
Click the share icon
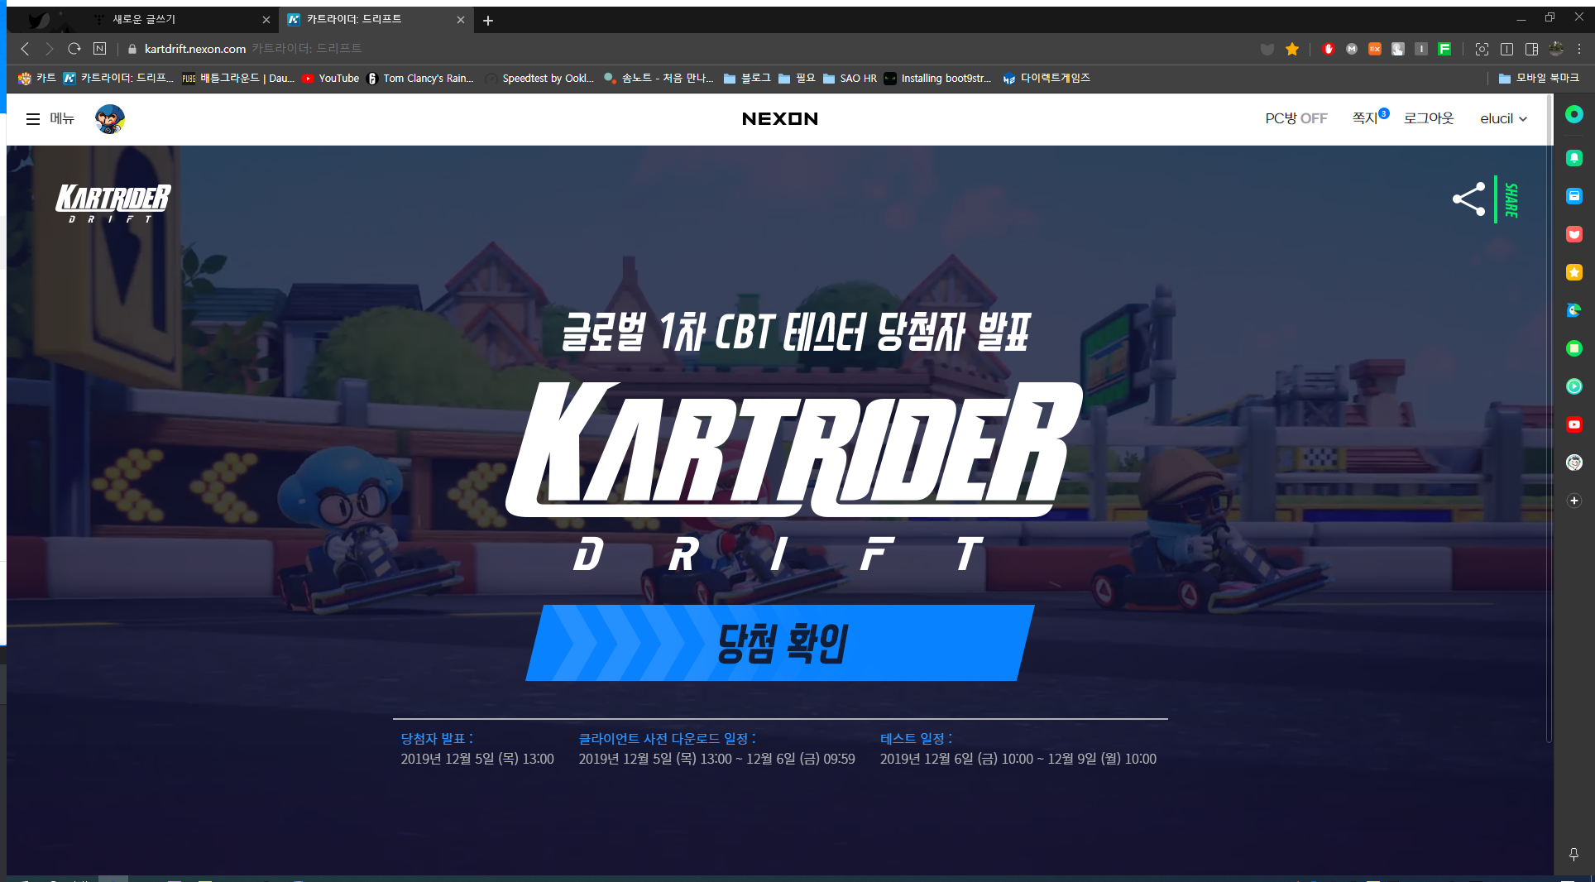(1468, 199)
